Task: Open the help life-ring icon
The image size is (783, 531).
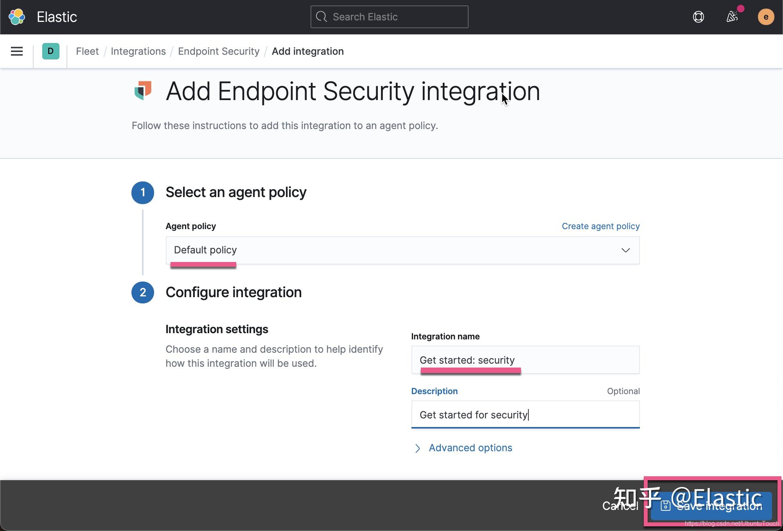Action: point(699,17)
